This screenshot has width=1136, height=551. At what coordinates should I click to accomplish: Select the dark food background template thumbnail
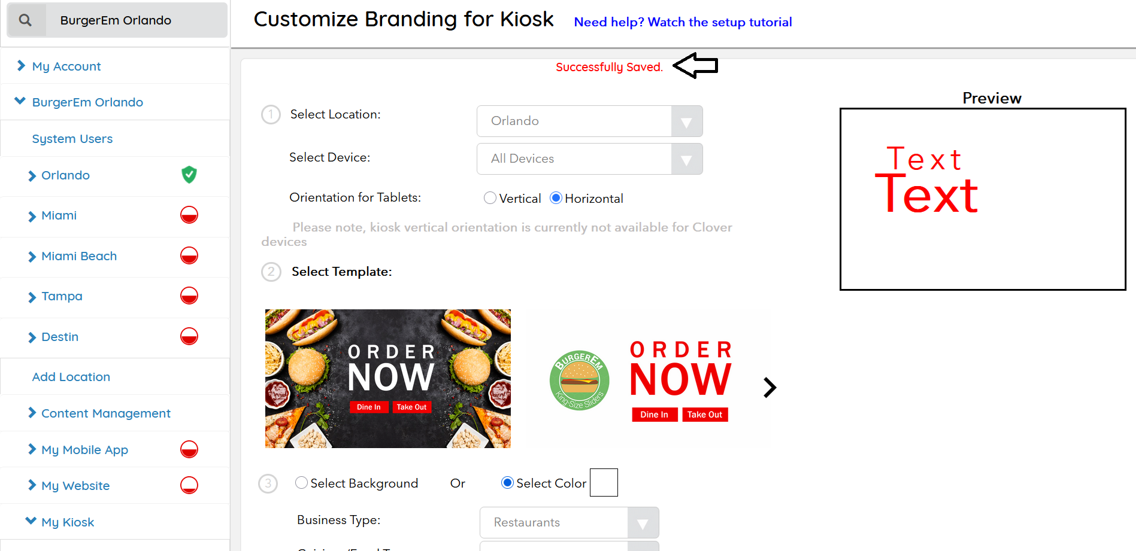pos(388,379)
